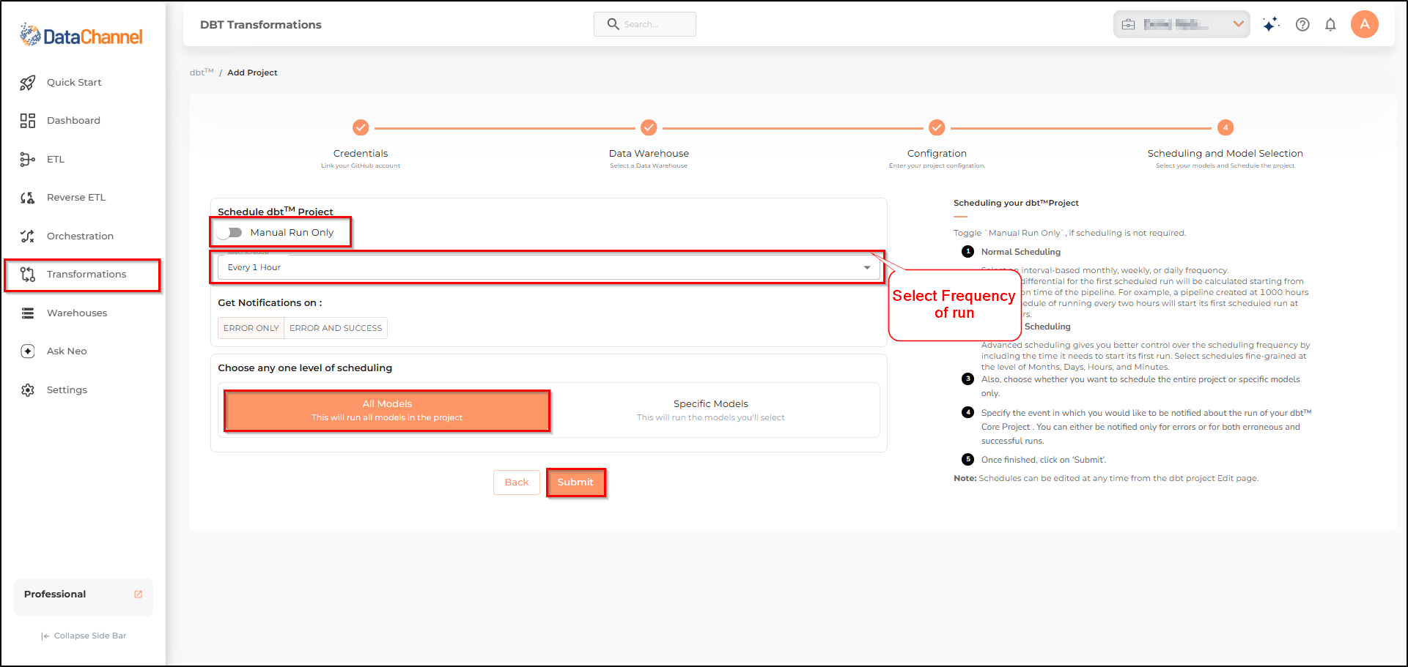Open Orchestration in the sidebar
The width and height of the screenshot is (1408, 667).
coord(80,236)
